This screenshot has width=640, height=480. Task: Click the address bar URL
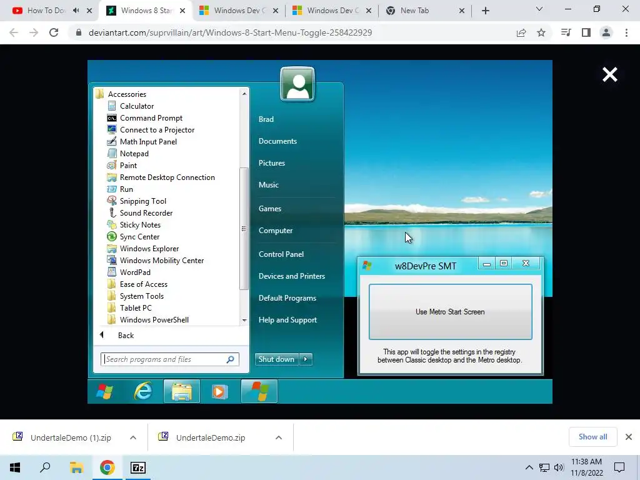230,32
